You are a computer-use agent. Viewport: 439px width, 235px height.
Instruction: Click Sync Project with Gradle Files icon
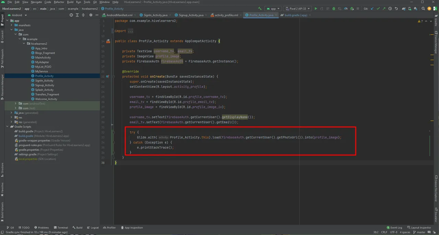[404, 9]
